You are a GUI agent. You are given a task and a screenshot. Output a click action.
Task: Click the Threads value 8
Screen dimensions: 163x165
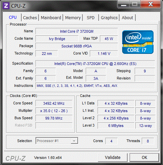pyautogui.click(x=148, y=141)
